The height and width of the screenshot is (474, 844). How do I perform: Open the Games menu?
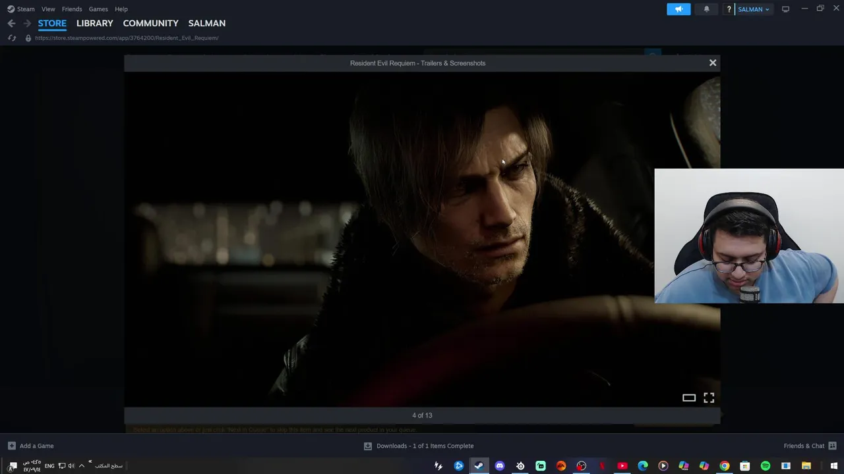(98, 9)
